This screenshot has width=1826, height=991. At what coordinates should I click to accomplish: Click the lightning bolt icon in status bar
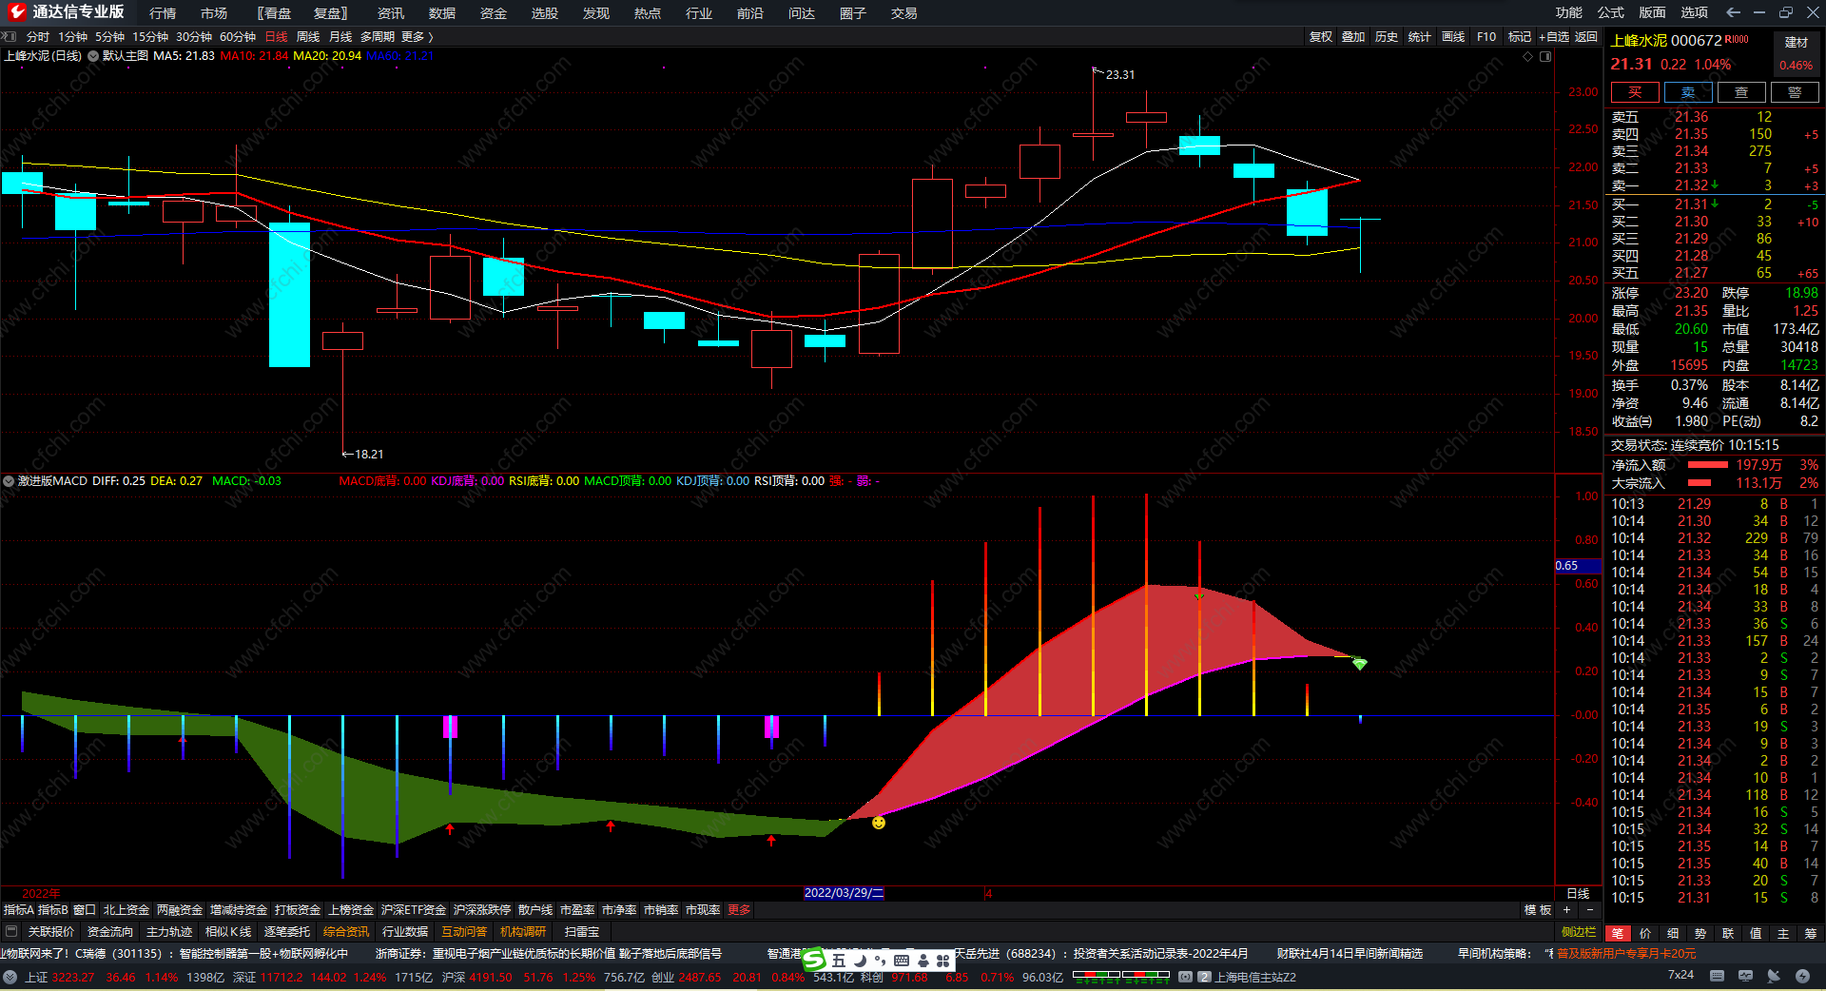click(1802, 976)
